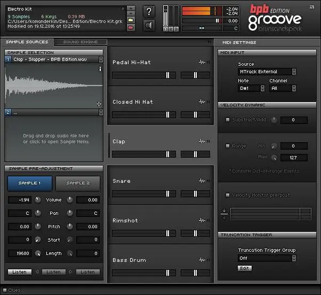Click the left arrow between Listen buttons
The image size is (321, 295).
(37, 272)
